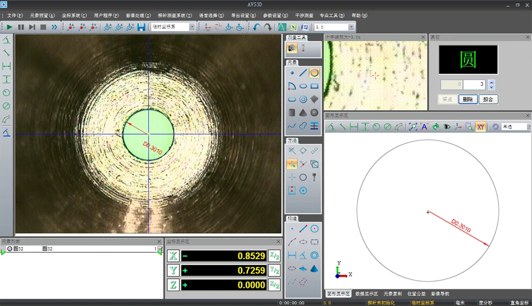Click the camera icon in 测量工具 panel
The height and width of the screenshot is (306, 532).
coord(292,48)
